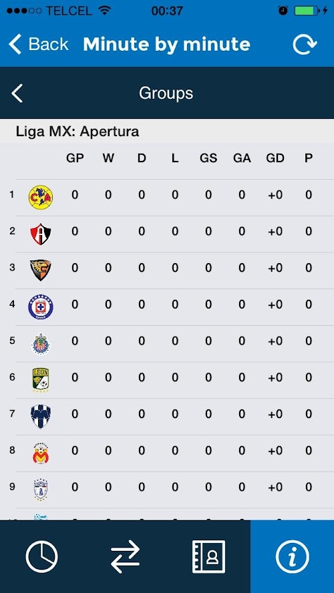Open the contacts book lineup tab
Image resolution: width=334 pixels, height=593 pixels.
point(209,557)
